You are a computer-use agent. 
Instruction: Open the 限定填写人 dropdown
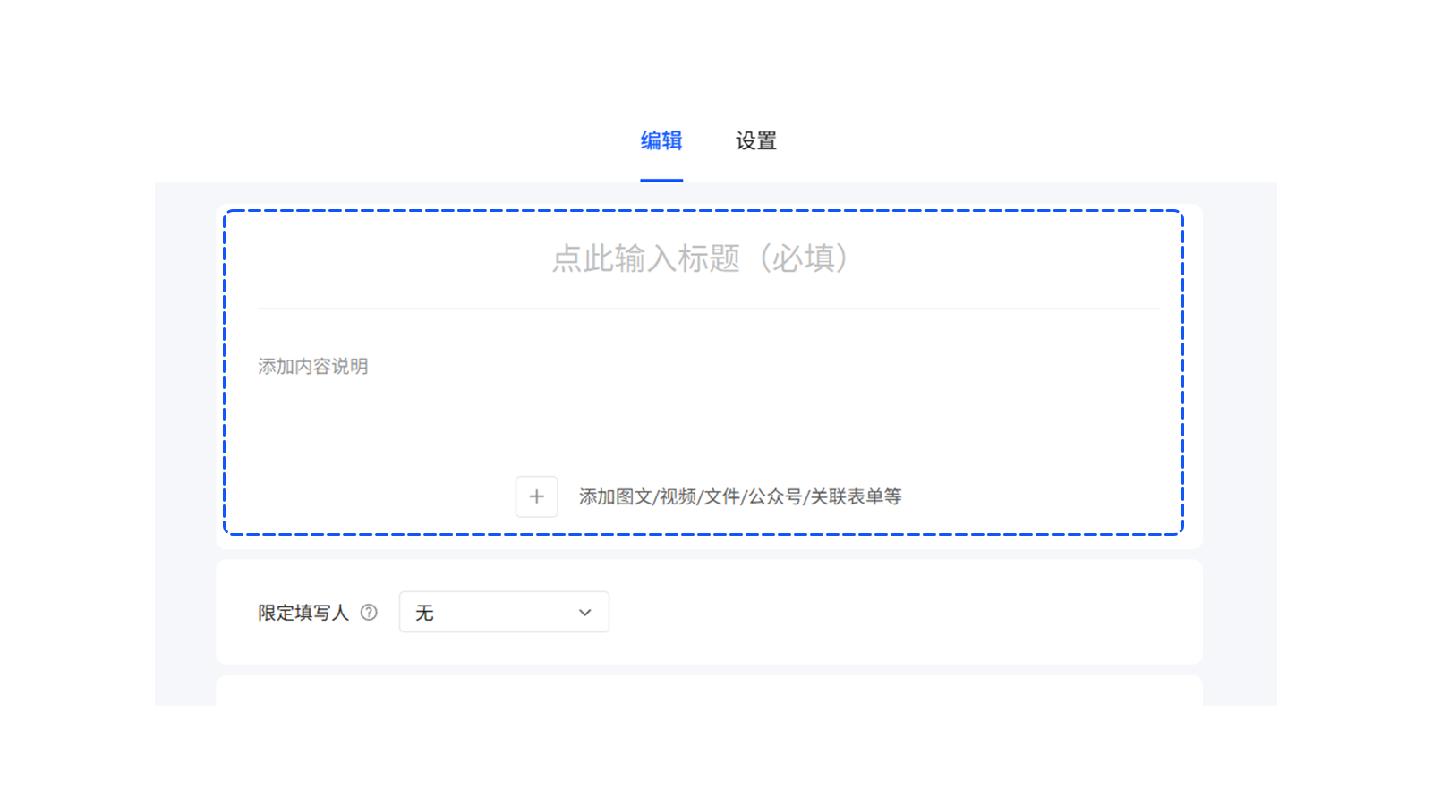click(x=504, y=612)
